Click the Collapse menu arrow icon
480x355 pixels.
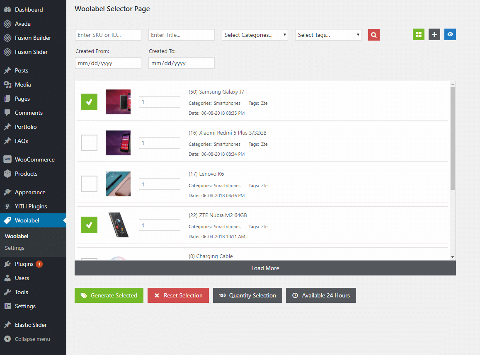tap(7, 339)
